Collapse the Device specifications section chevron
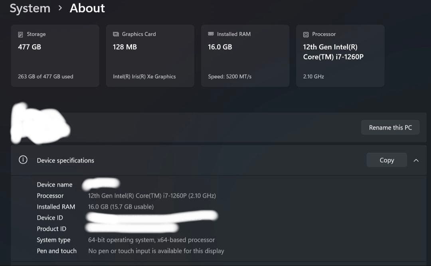Viewport: 431px width, 266px height. 416,160
